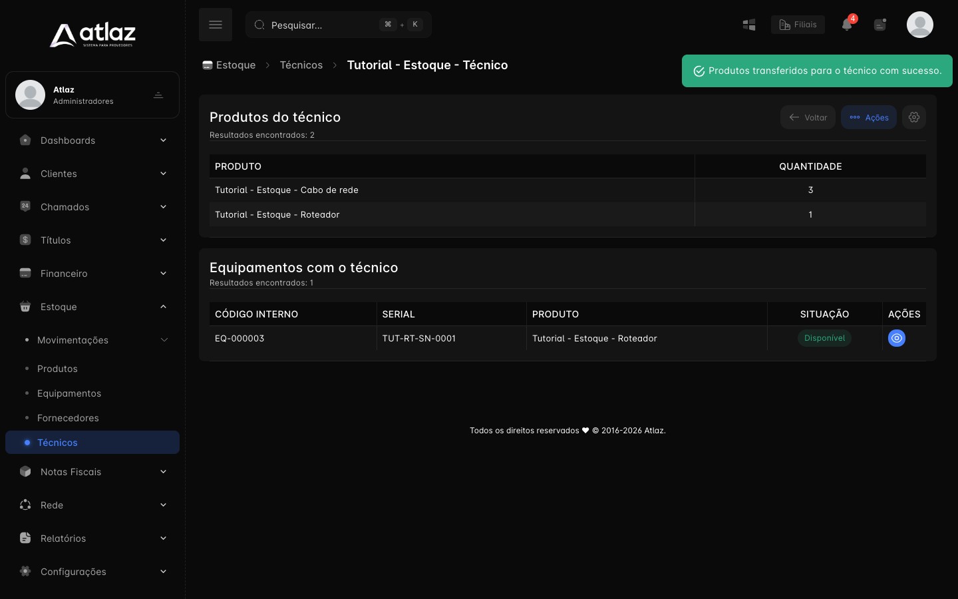Click the Clientes person icon
Viewport: 958px width, 599px height.
(x=25, y=173)
